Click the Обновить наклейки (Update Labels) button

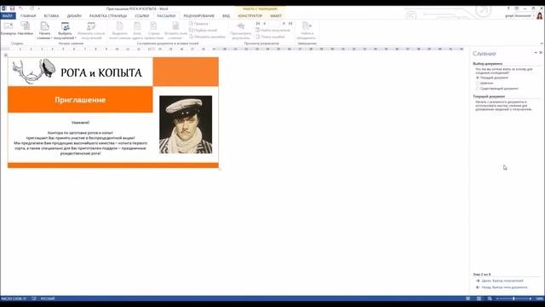pos(207,37)
